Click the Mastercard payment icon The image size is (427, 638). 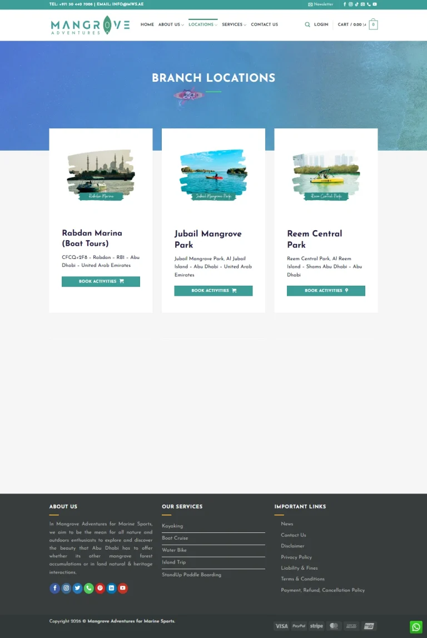click(334, 626)
